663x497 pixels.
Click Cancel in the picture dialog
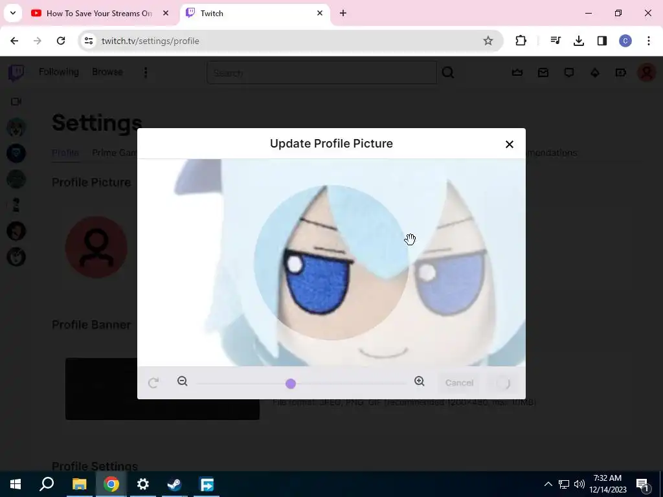coord(459,383)
